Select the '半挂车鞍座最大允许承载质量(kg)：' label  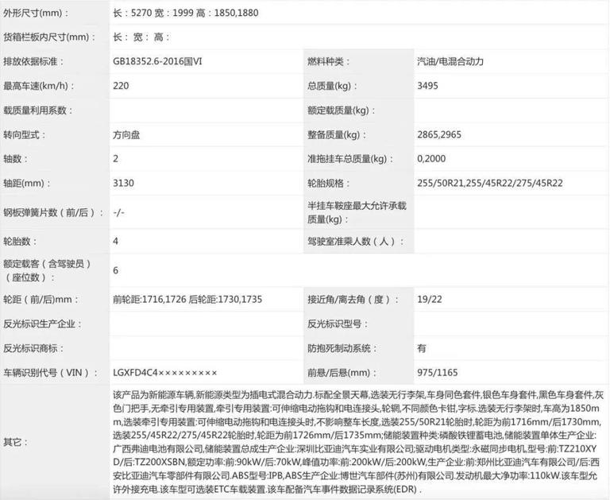click(357, 212)
